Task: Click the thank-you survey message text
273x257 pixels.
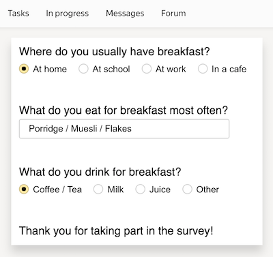Action: (116, 231)
